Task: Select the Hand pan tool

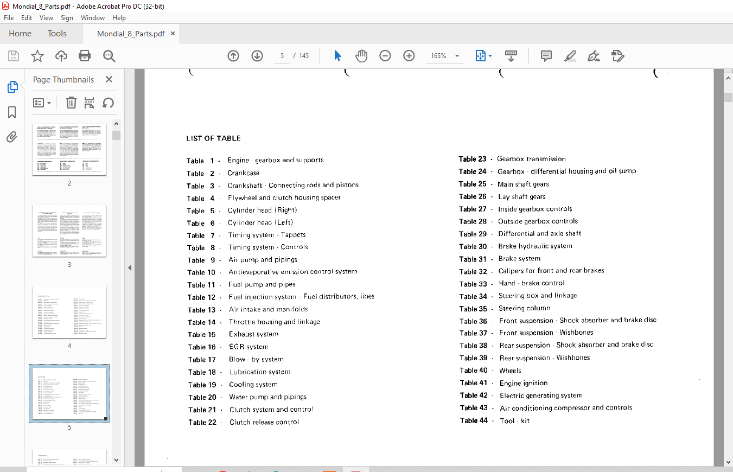Action: click(x=361, y=56)
